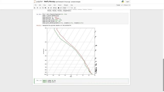Click the kernel idle status circle
Viewport: 164px width, 92px height.
point(130,5)
